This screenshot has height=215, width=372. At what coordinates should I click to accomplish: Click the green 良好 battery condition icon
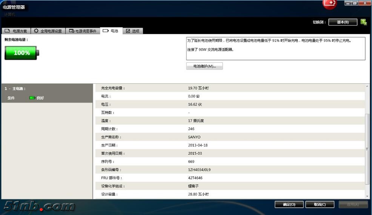click(x=32, y=98)
